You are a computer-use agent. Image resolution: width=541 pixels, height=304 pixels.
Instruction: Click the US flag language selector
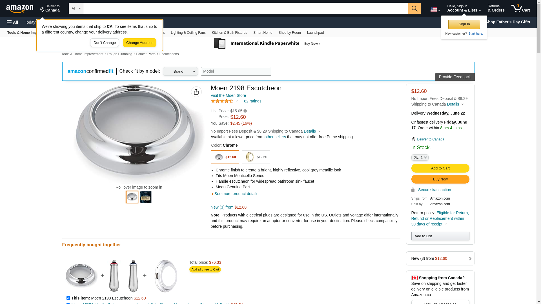click(435, 10)
